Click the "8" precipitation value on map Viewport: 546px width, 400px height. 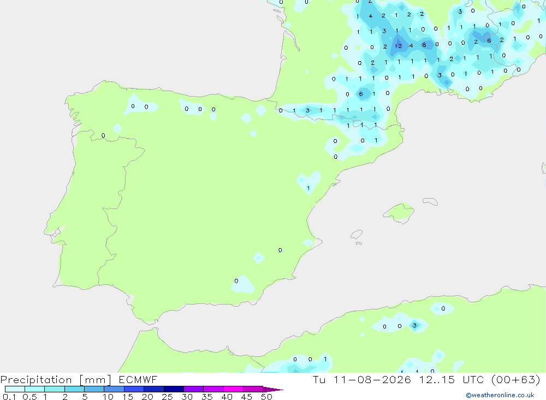(x=424, y=45)
